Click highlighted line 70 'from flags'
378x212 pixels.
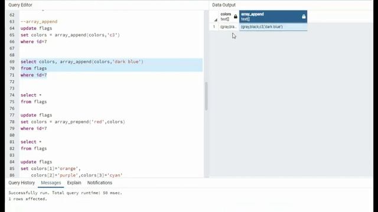pos(34,68)
